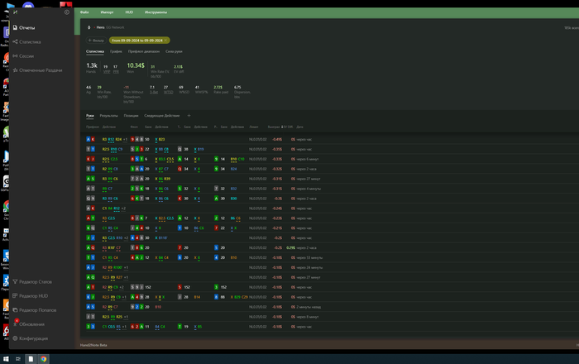This screenshot has height=364, width=579.
Task: Sort by the Выиграл column header
Action: point(274,127)
